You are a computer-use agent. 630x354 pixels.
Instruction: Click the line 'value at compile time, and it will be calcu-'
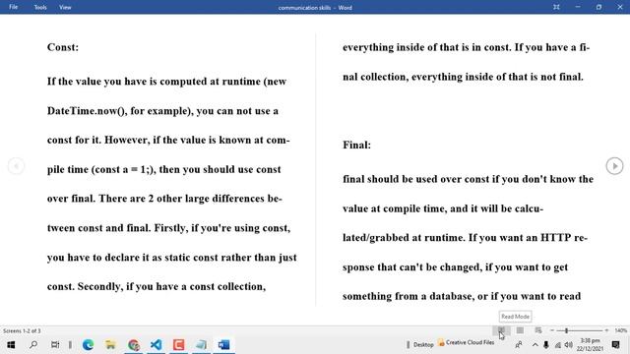[x=443, y=208]
